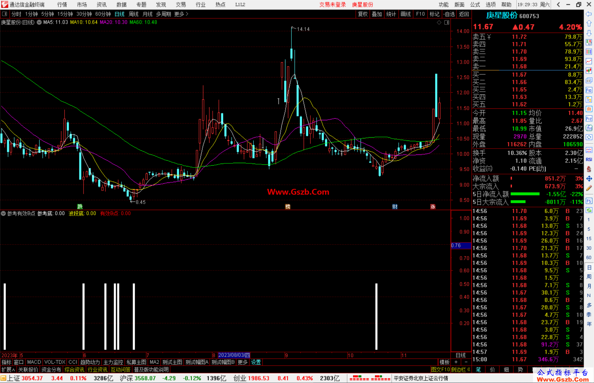This screenshot has height=383, width=594.
Task: Click the red S dollar icon
Action: click(589, 169)
